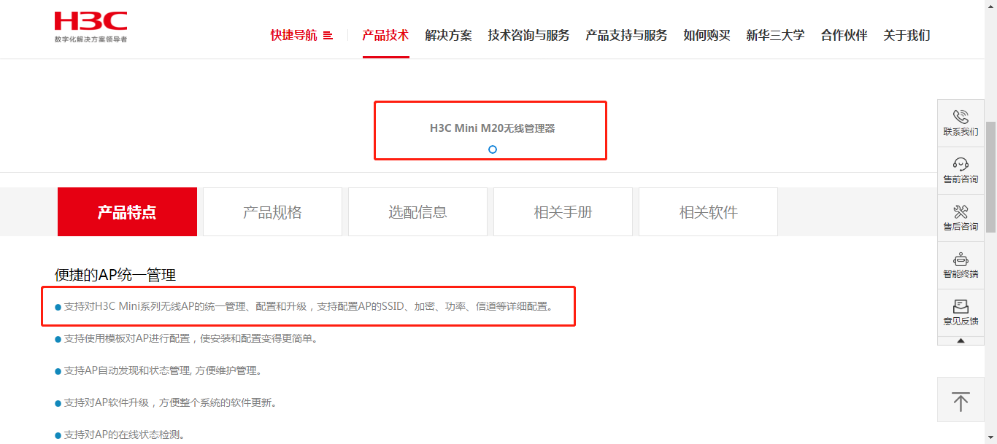Collapse the side panel with the up arrow

pyautogui.click(x=961, y=340)
